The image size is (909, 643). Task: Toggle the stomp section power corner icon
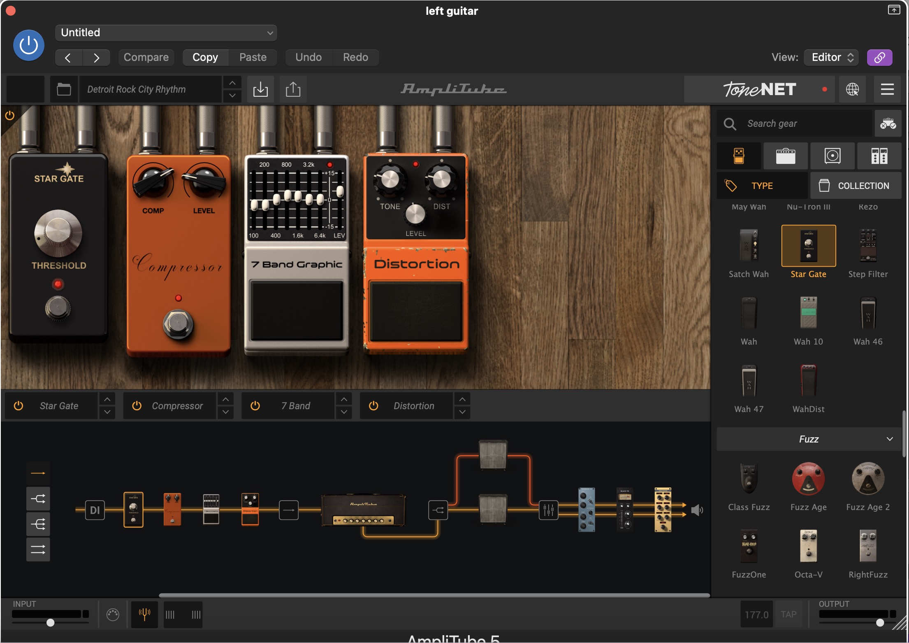[x=9, y=116]
